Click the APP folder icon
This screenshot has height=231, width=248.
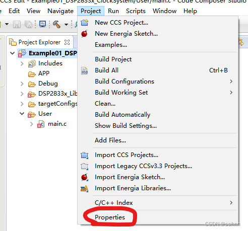click(32, 74)
